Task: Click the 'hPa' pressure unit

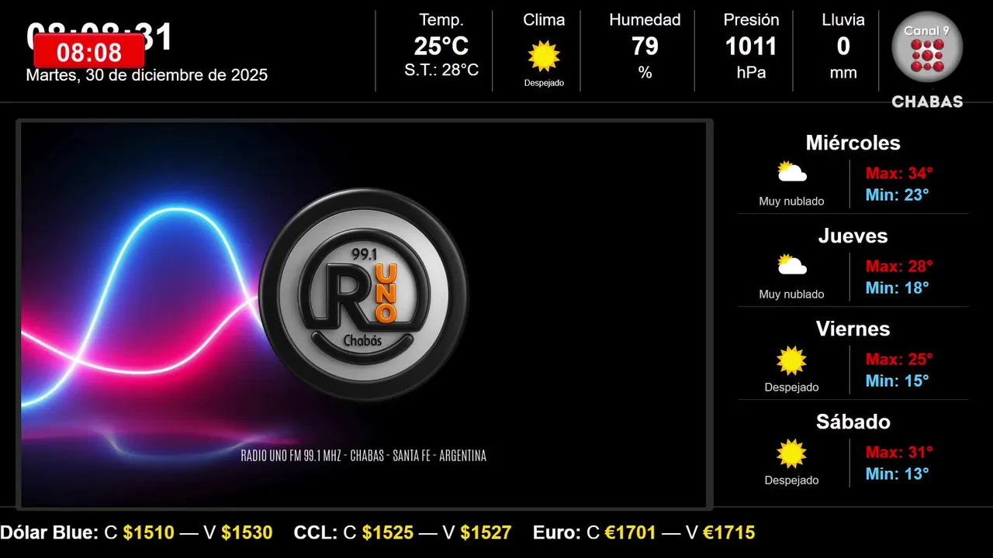Action: 751,73
